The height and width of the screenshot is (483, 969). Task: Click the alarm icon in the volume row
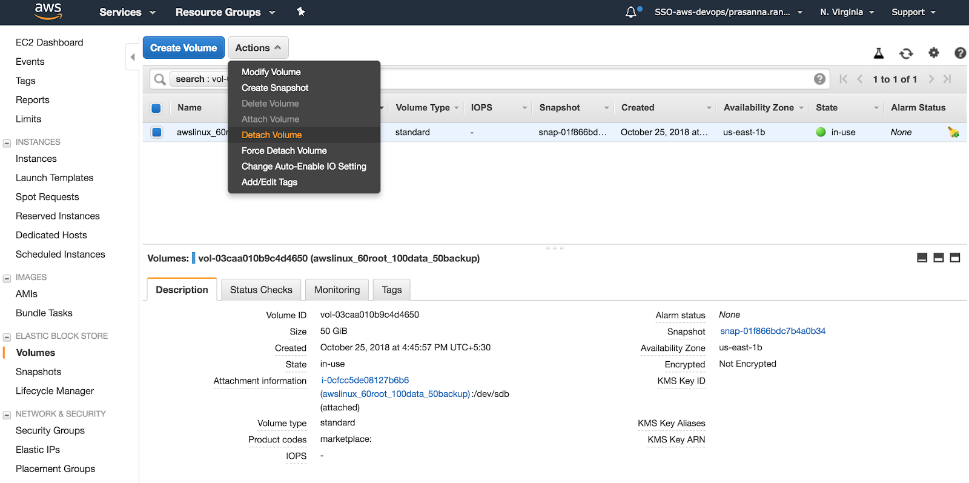click(x=953, y=132)
